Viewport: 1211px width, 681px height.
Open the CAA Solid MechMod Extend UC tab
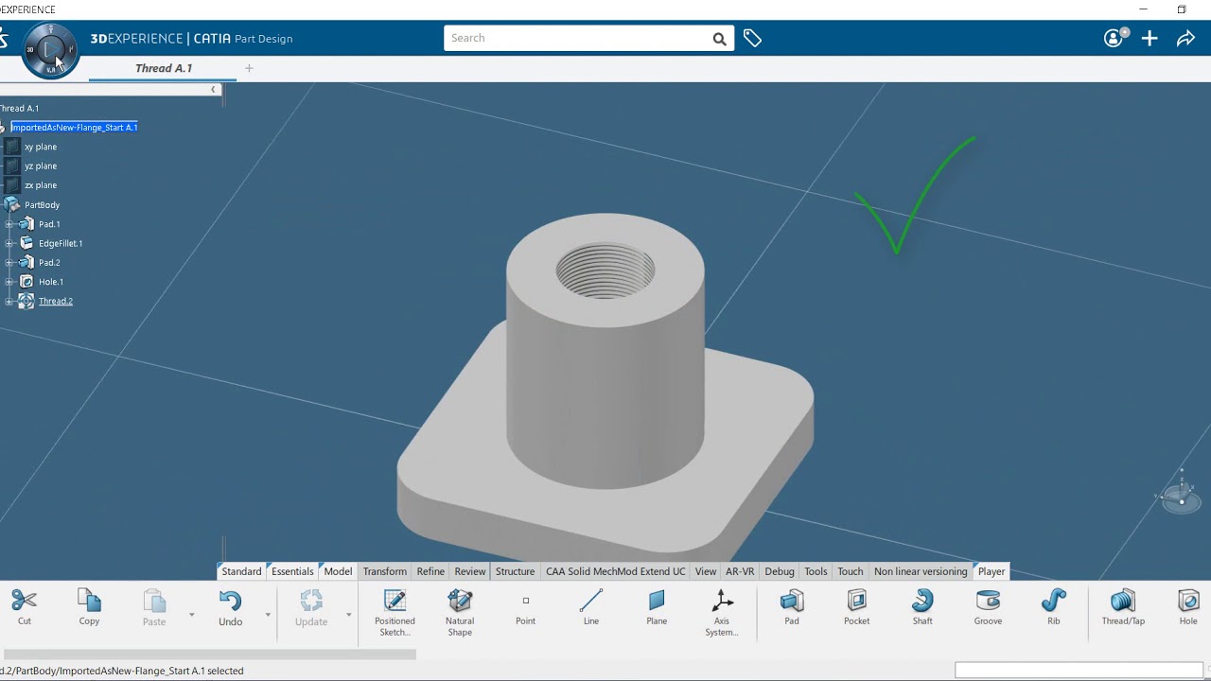615,571
